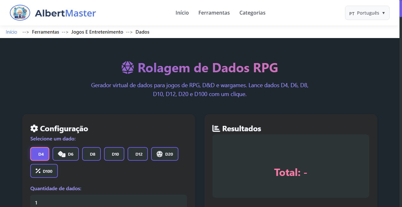Image resolution: width=402 pixels, height=207 pixels.
Task: Select the D12 die option
Action: tap(137, 154)
